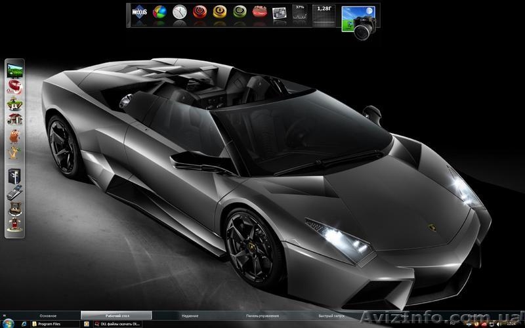
Task: Click the Nexus logo in the top dock
Action: [139, 12]
